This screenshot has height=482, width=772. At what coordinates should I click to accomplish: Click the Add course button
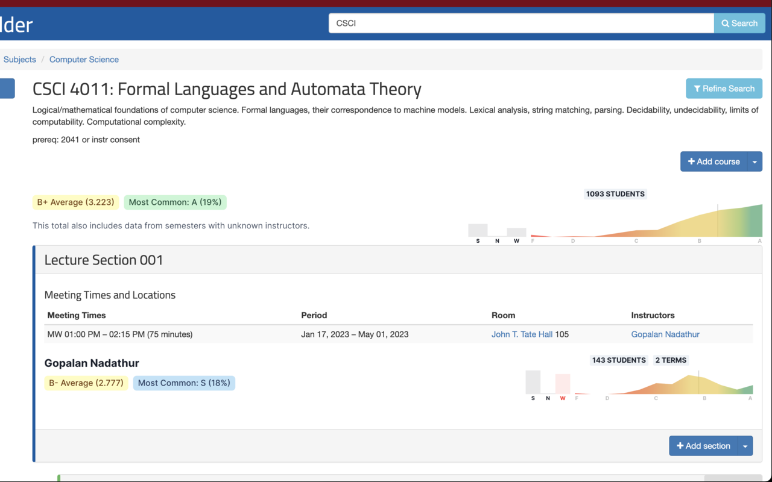[713, 161]
